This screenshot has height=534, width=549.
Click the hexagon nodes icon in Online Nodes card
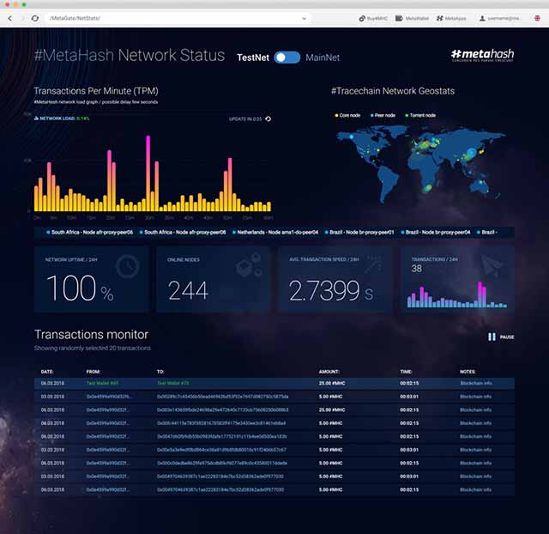tap(250, 265)
